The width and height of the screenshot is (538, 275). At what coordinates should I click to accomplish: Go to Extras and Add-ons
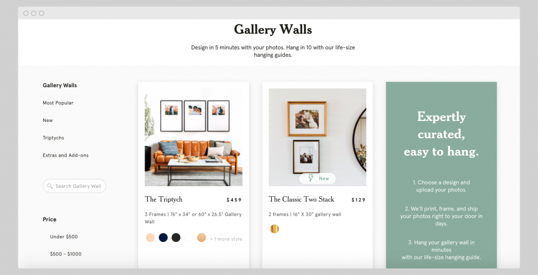pos(66,155)
